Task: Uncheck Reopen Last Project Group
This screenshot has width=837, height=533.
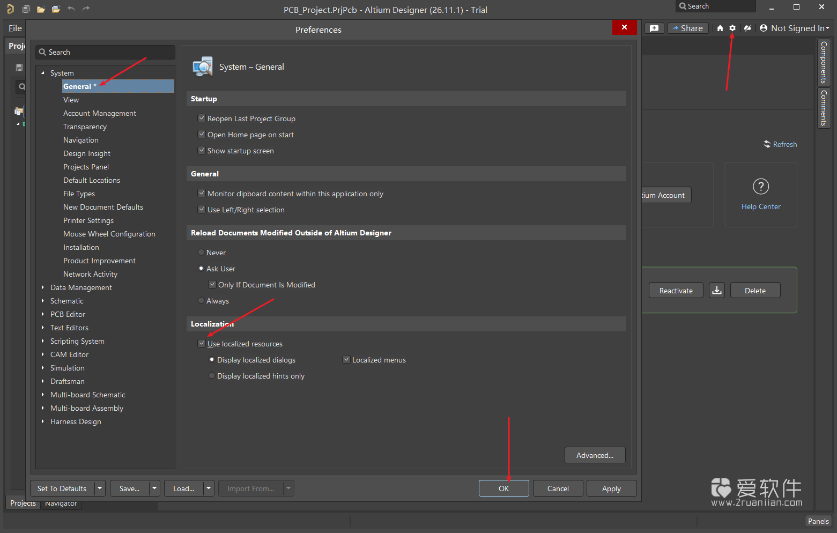Action: 202,118
